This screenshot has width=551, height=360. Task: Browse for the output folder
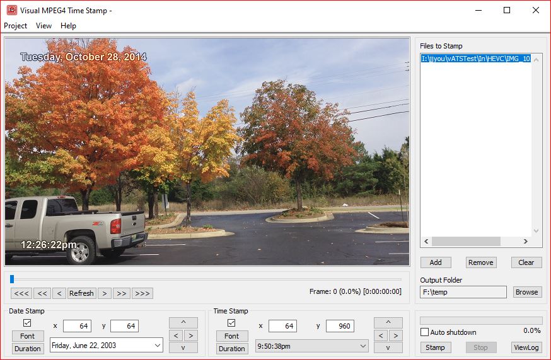[526, 292]
